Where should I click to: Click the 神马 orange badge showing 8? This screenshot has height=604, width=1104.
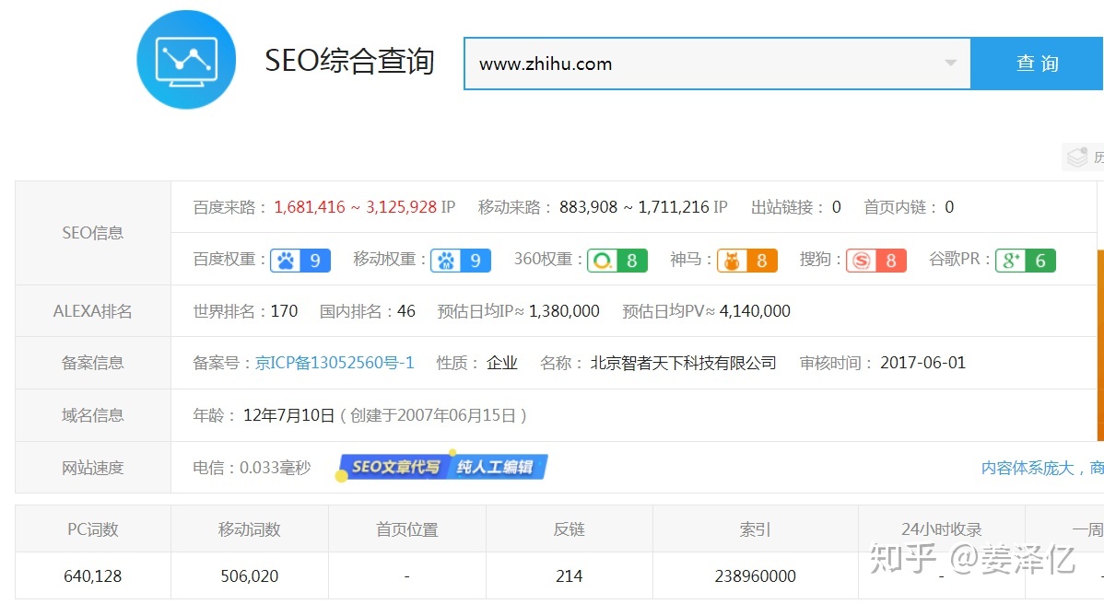click(x=747, y=261)
